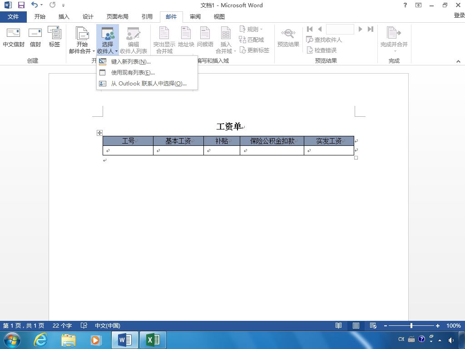Switch to the 引用 tab
465x349 pixels.
coord(147,17)
